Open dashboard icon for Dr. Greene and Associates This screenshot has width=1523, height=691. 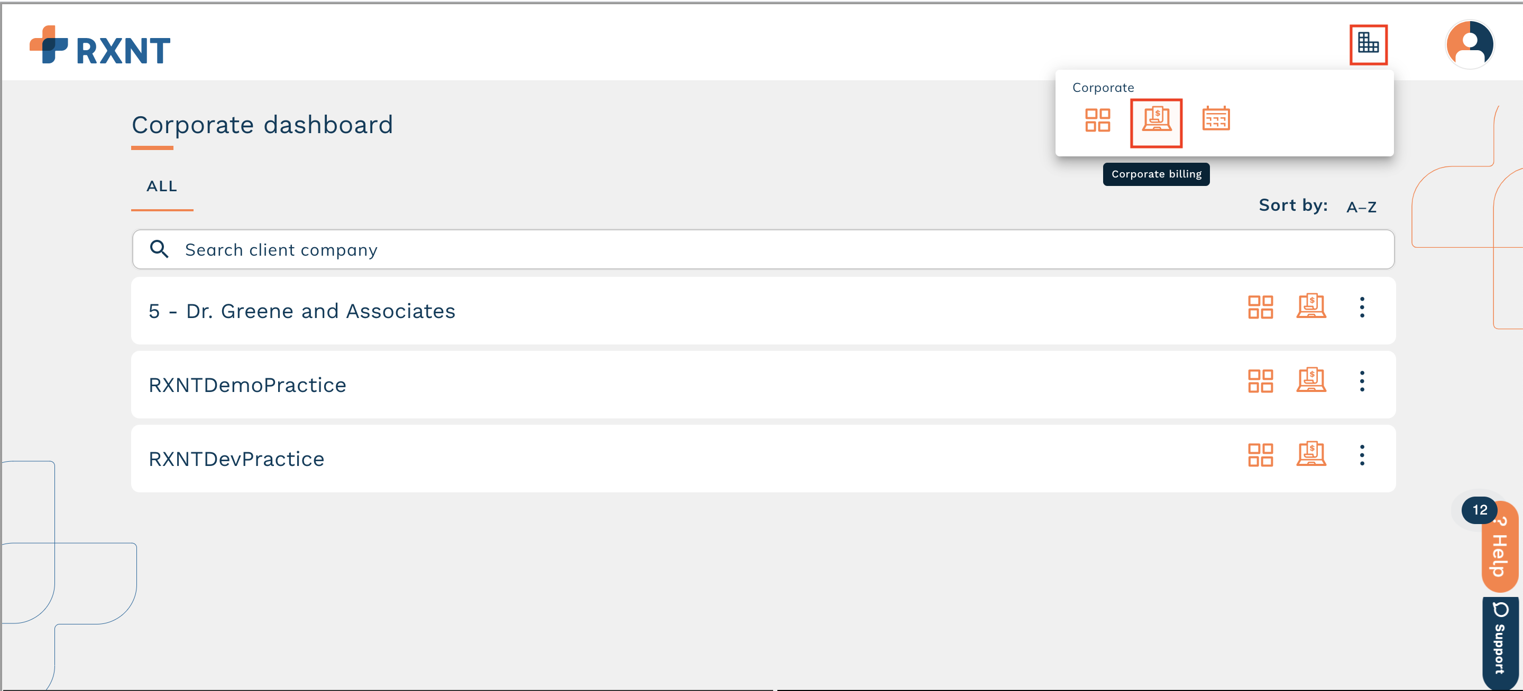tap(1260, 307)
